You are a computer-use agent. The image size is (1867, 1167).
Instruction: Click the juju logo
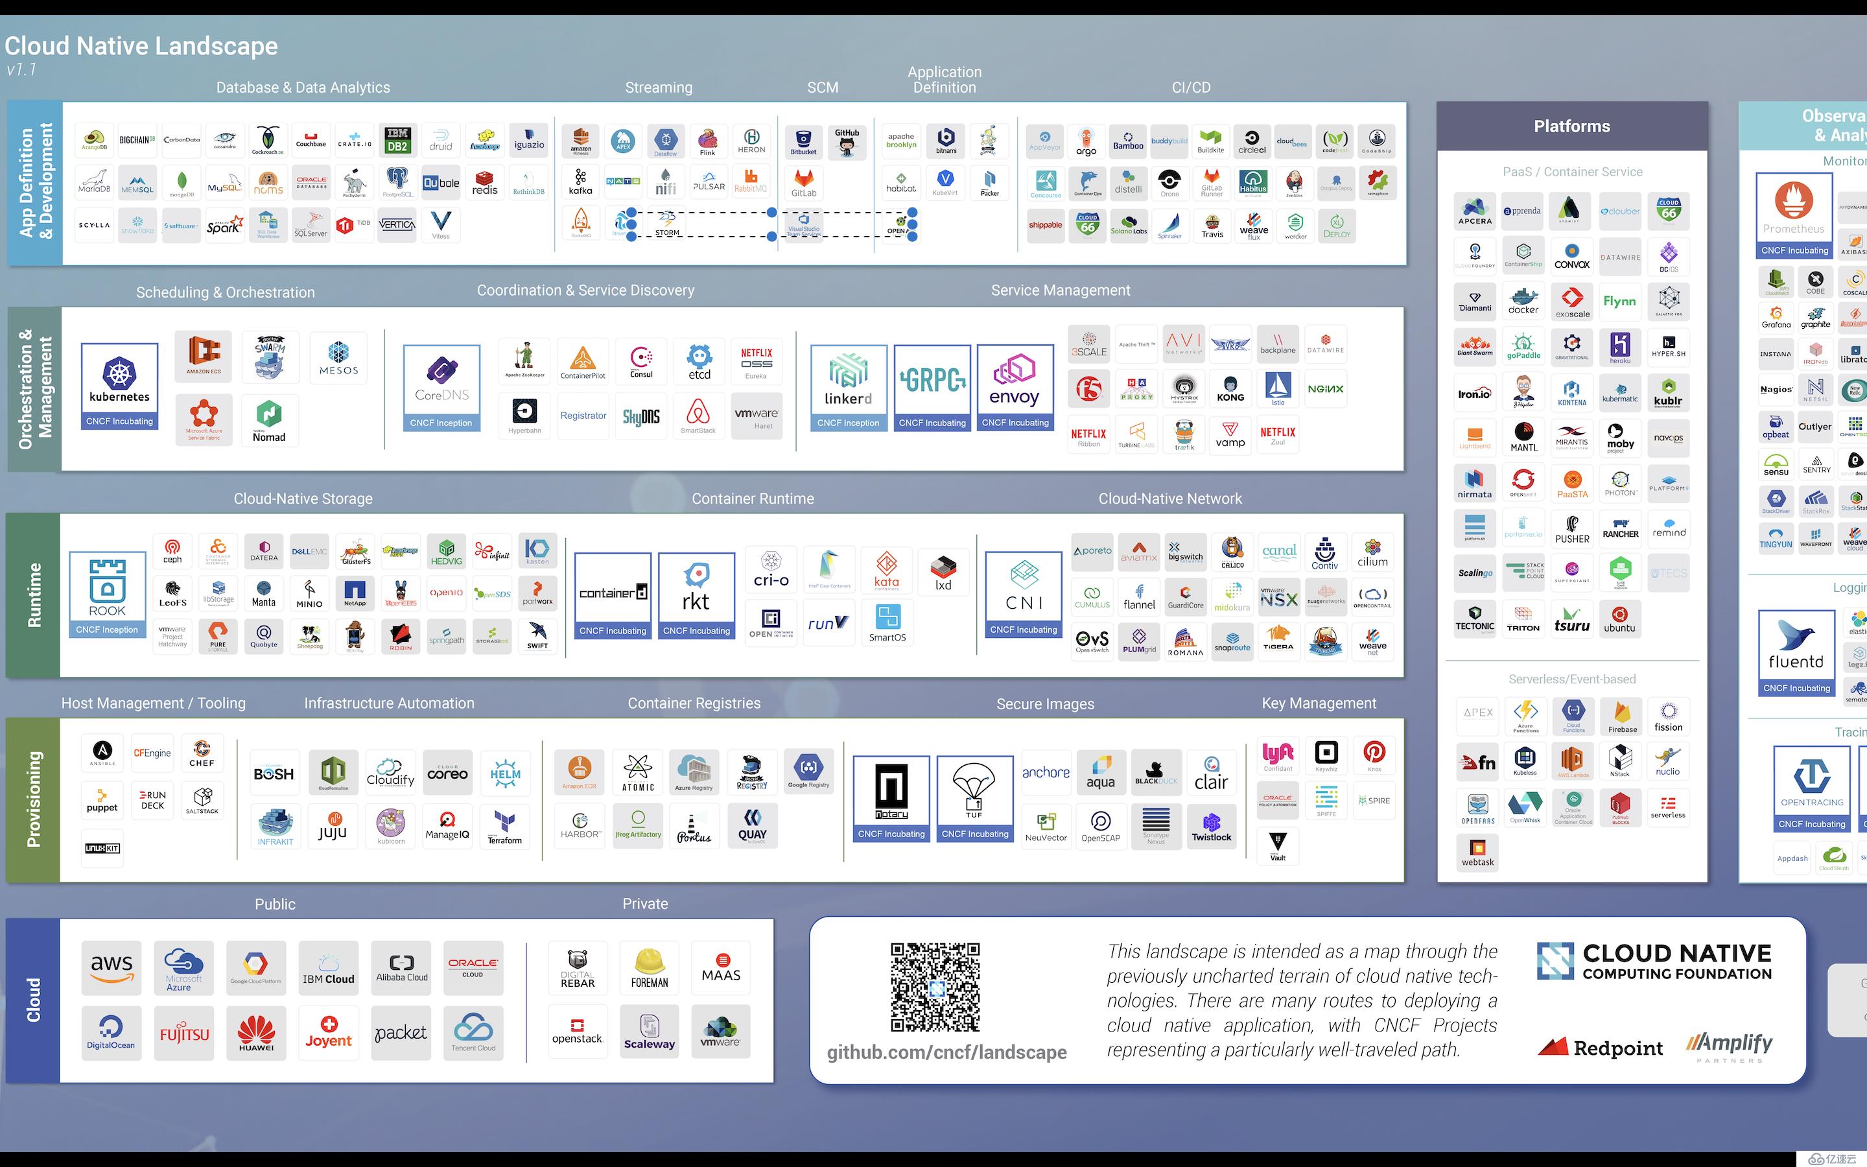[x=333, y=826]
